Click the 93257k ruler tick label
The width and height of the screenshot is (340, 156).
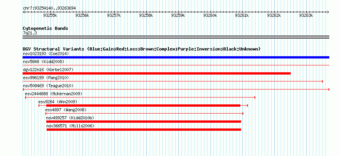pyautogui.click(x=114, y=15)
